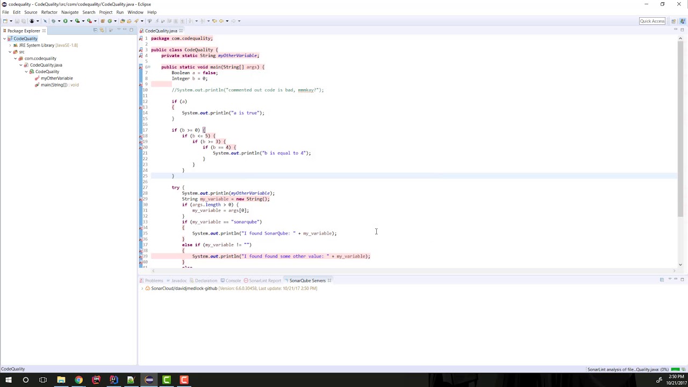Open Chrome from the Windows taskbar
The height and width of the screenshot is (387, 688).
click(78, 380)
